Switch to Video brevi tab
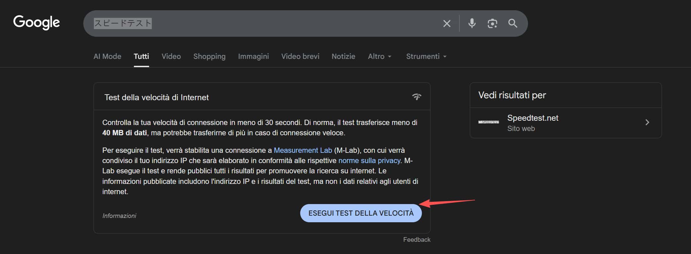691x254 pixels. point(300,57)
